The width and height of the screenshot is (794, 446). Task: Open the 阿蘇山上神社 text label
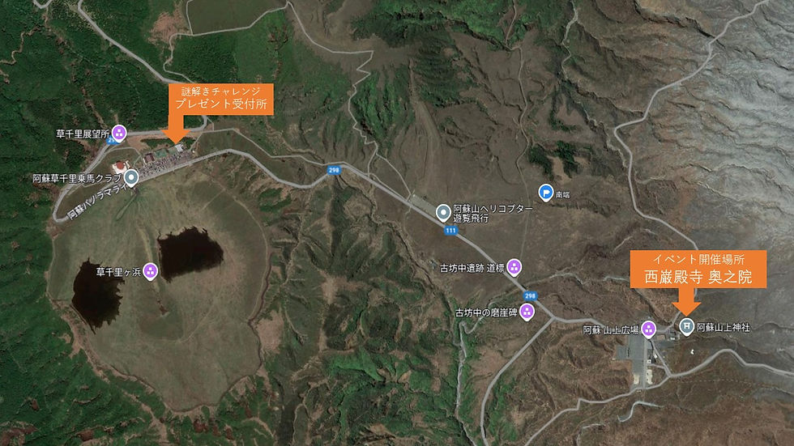pyautogui.click(x=723, y=328)
